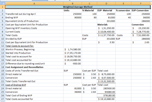Click the 'Units' header cell
Image resolution: width=152 pixels, height=102 pixels.
[x=73, y=11]
